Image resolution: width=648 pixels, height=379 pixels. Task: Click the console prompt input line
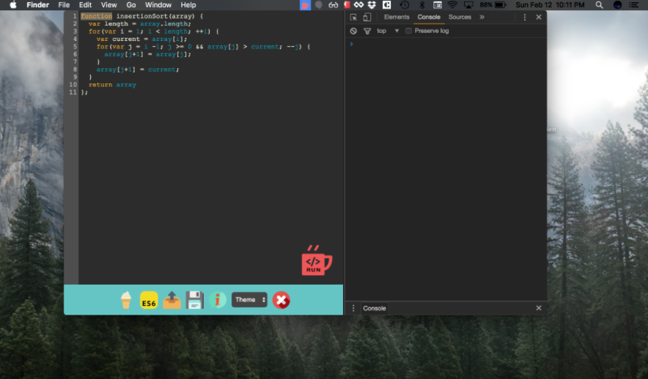pos(446,44)
